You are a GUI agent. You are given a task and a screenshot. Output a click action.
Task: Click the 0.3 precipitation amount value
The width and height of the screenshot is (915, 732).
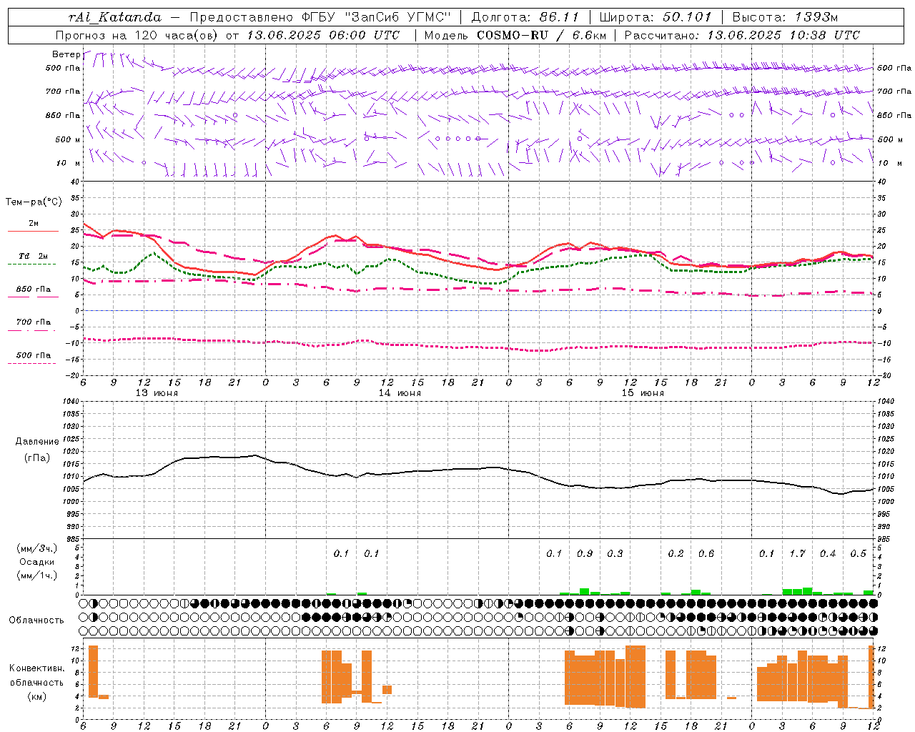coord(615,554)
